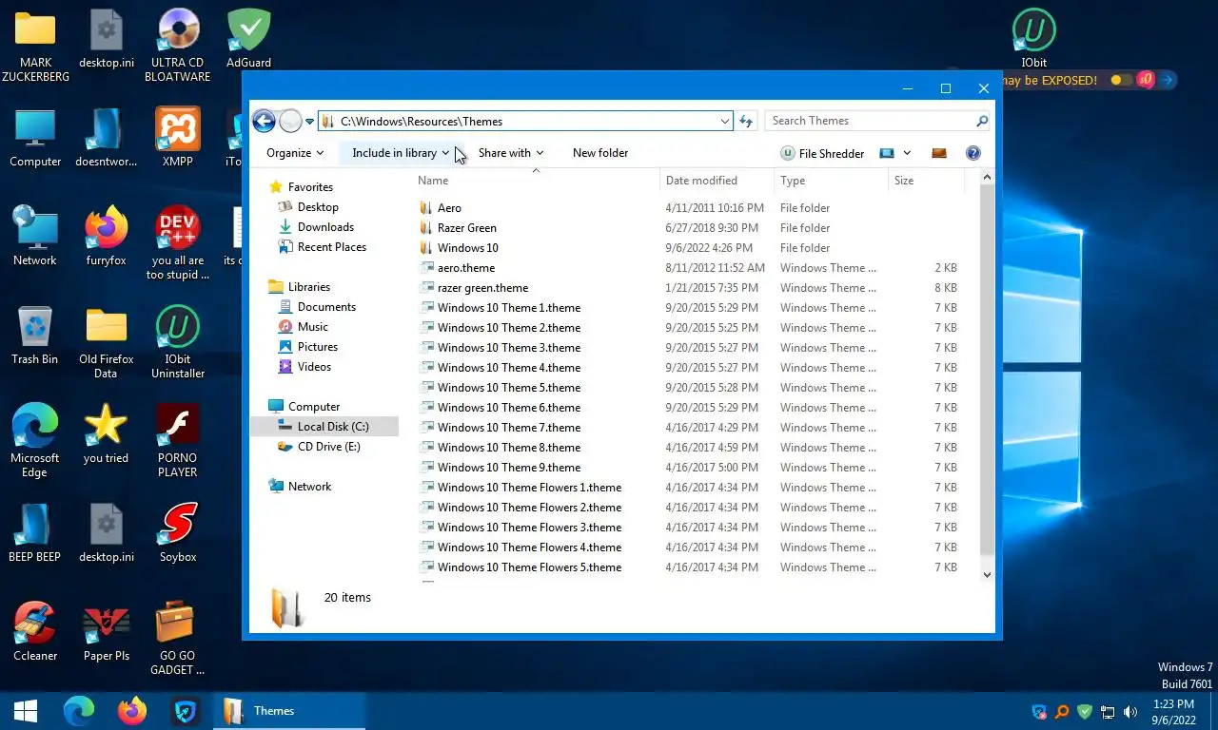This screenshot has width=1218, height=730.
Task: Click the New folder button
Action: pyautogui.click(x=600, y=153)
